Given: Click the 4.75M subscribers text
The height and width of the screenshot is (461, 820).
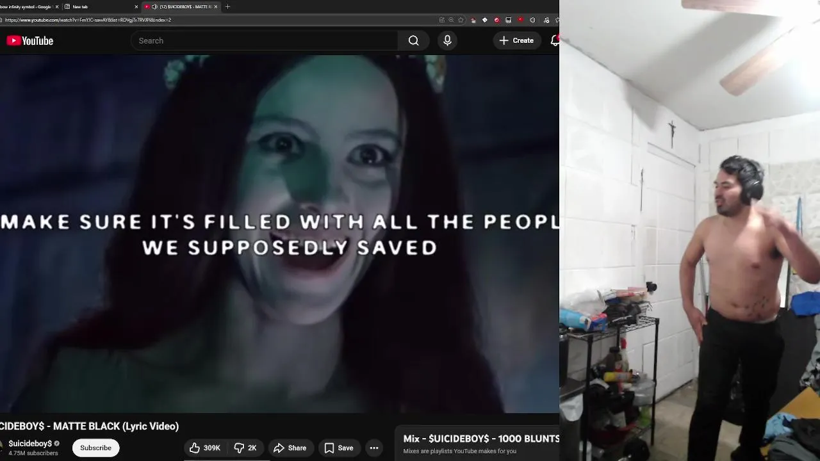Looking at the screenshot, I should tap(33, 453).
